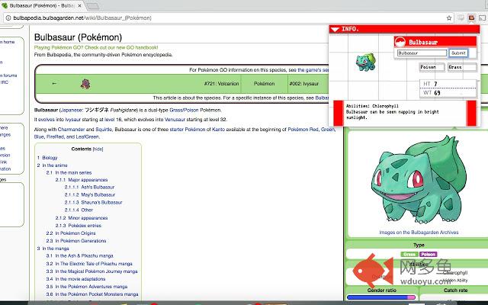This screenshot has height=305, width=488.
Task: Jump to 3.6 Pokémon Pocket Monsters manga
Action: [x=92, y=294]
